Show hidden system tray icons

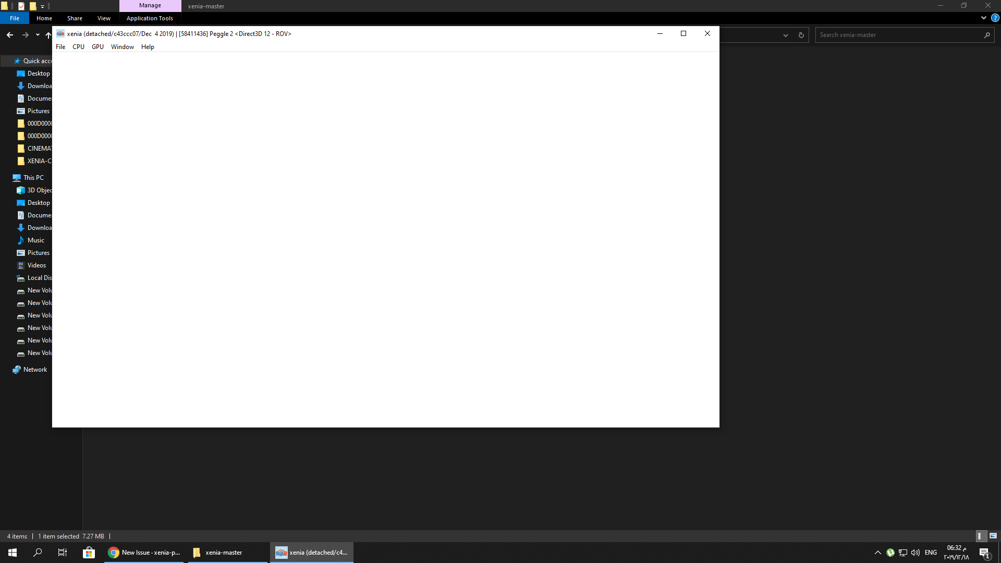[x=878, y=553]
